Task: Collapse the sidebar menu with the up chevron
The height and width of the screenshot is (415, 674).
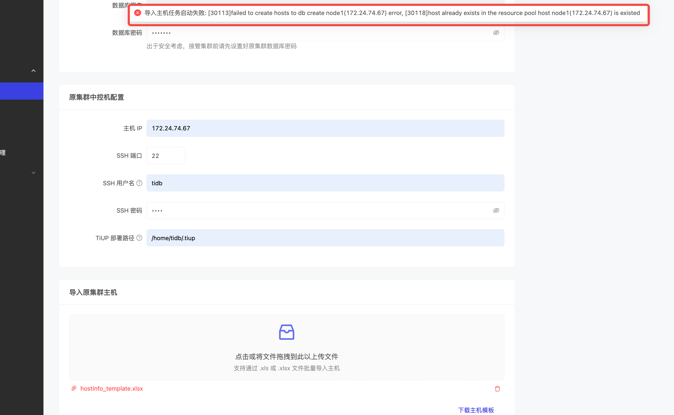Action: 34,71
